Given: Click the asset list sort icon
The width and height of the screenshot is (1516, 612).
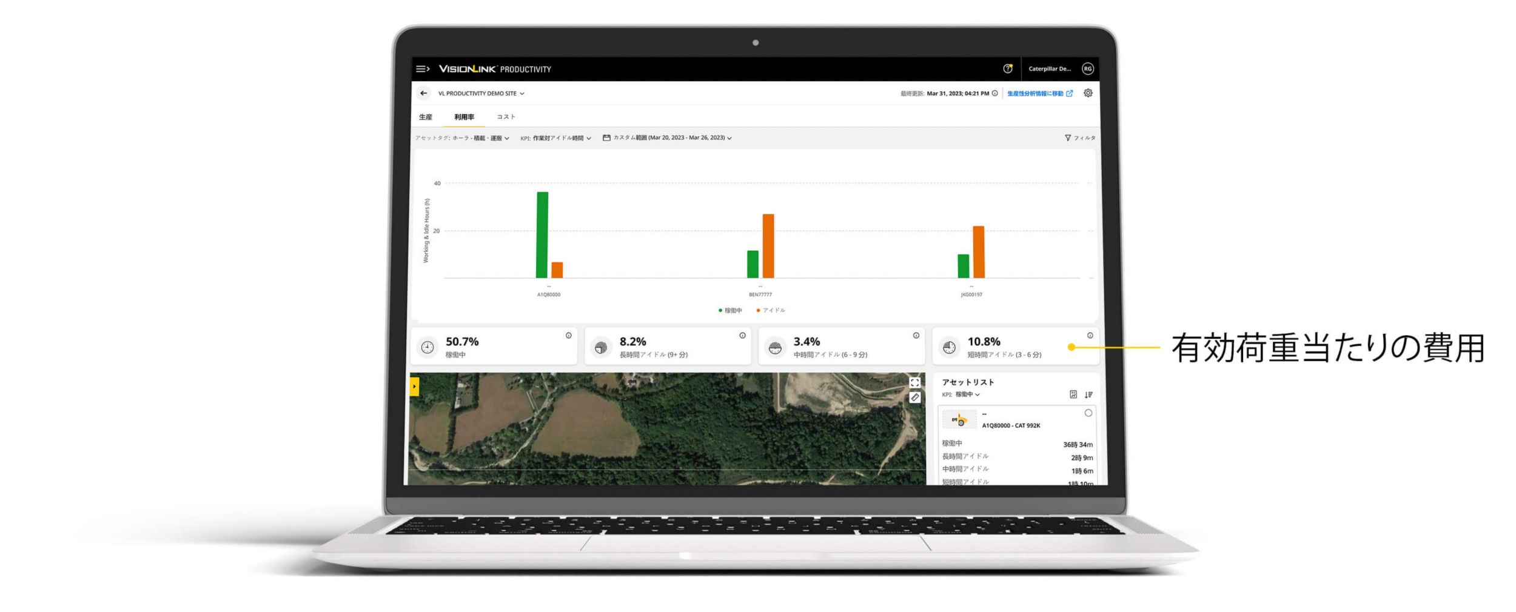Looking at the screenshot, I should (x=1088, y=395).
